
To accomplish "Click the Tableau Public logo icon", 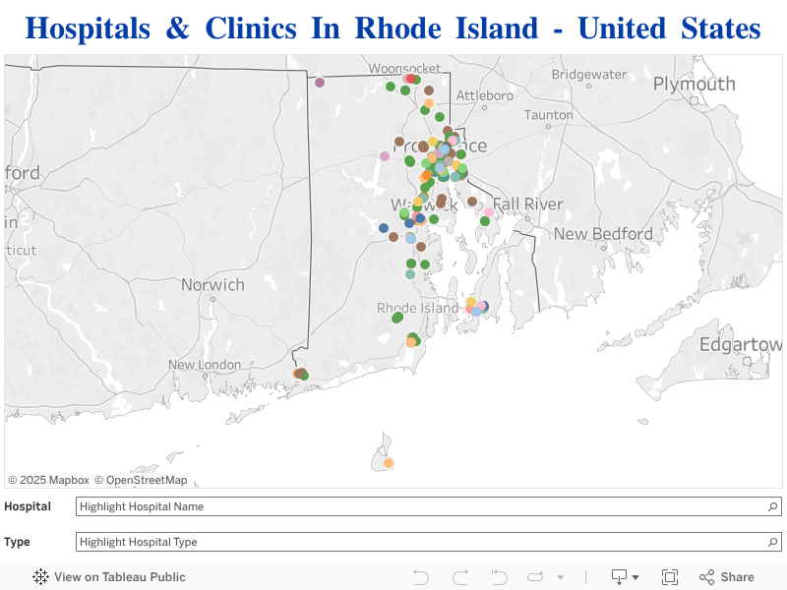I will pos(40,576).
